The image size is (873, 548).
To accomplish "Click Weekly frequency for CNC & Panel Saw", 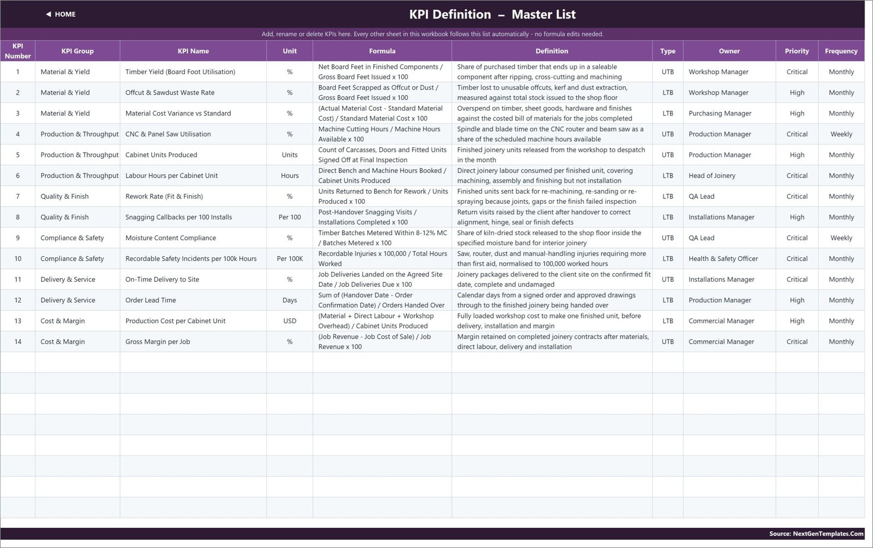I will point(841,134).
